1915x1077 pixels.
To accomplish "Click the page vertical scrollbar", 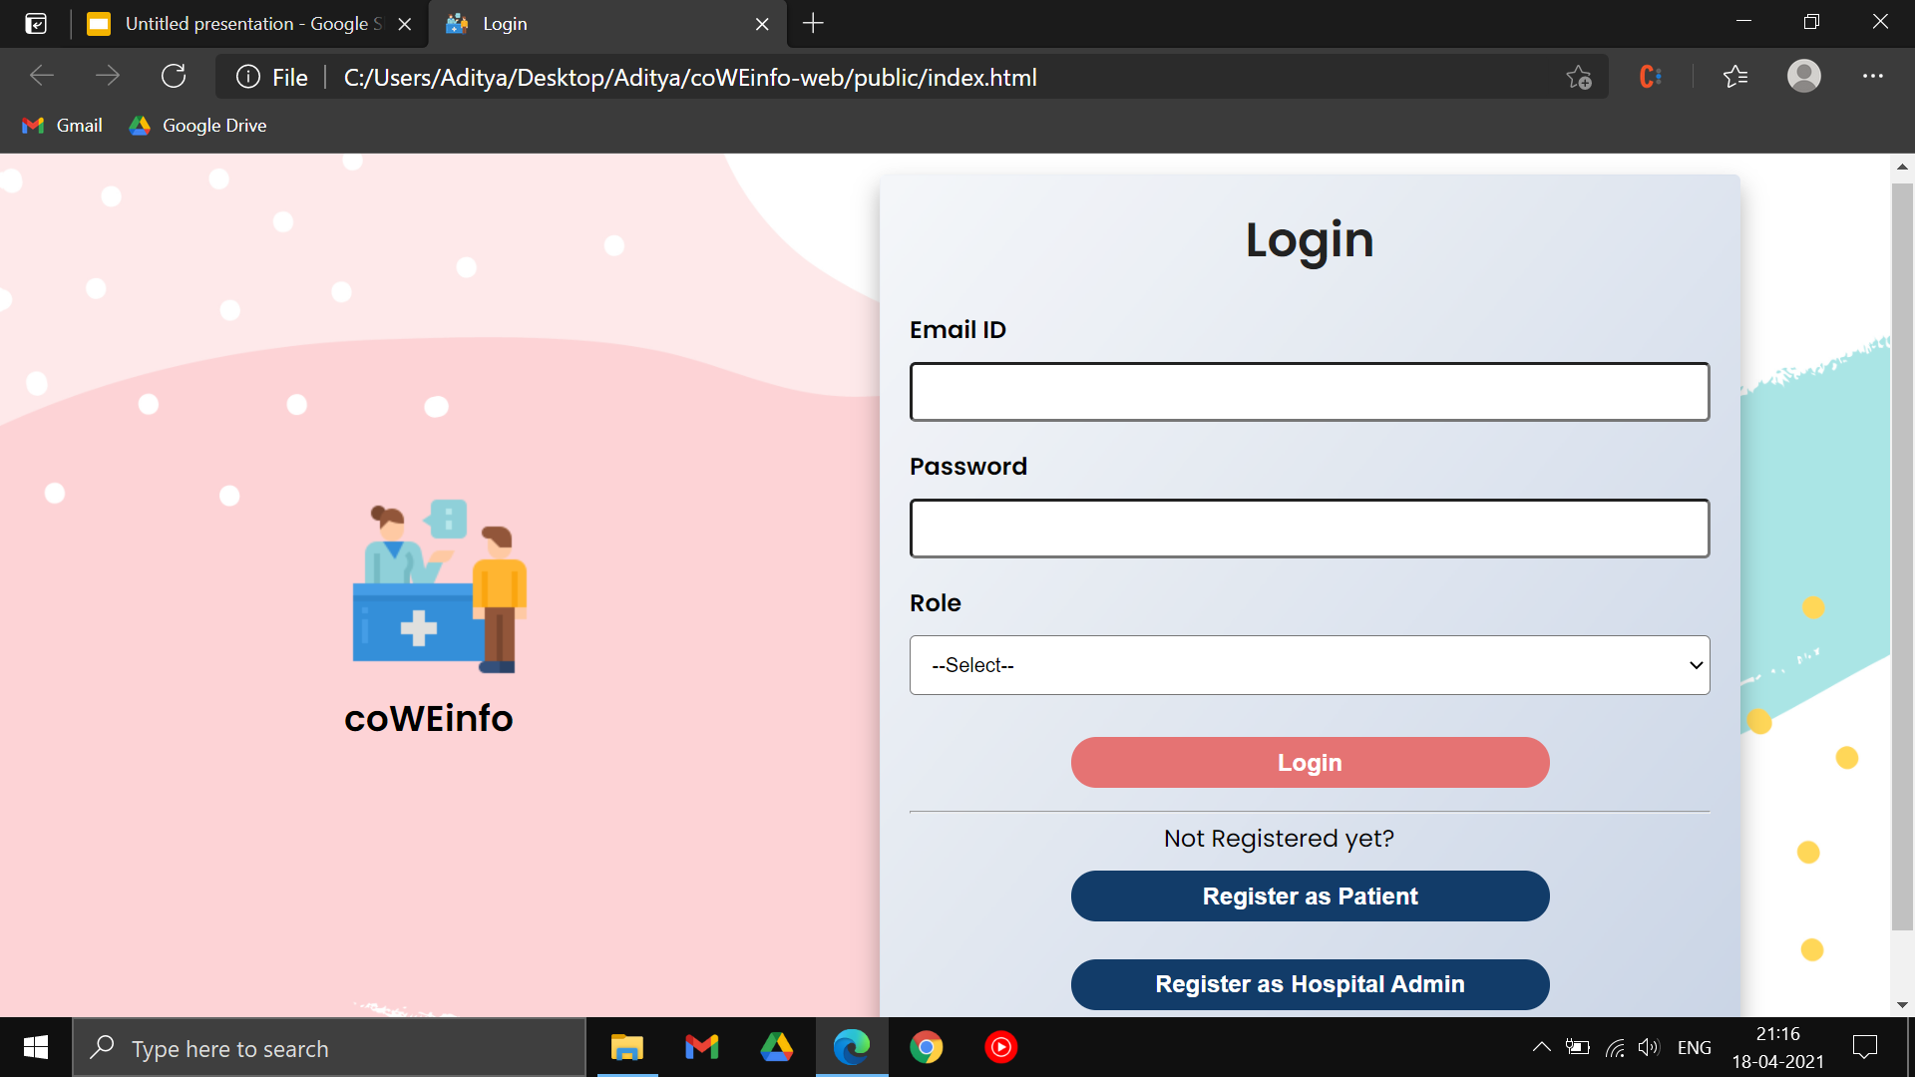I will (1901, 558).
